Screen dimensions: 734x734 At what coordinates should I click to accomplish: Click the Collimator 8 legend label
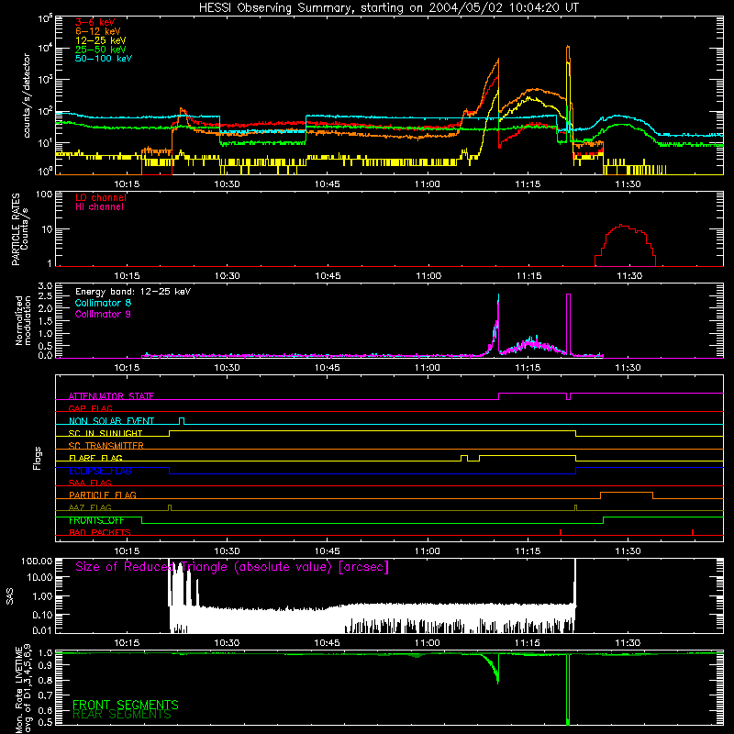coord(103,303)
